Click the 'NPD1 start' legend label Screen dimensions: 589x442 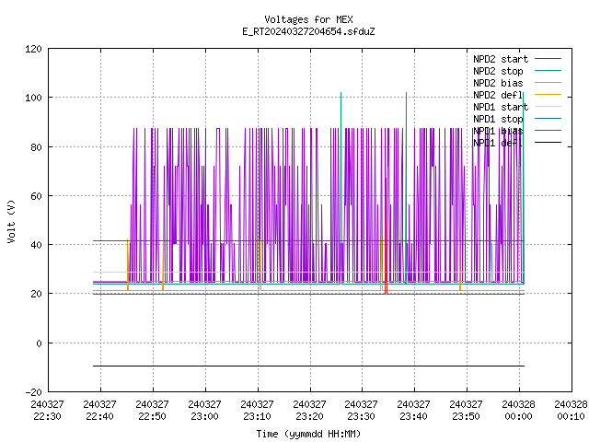point(501,107)
